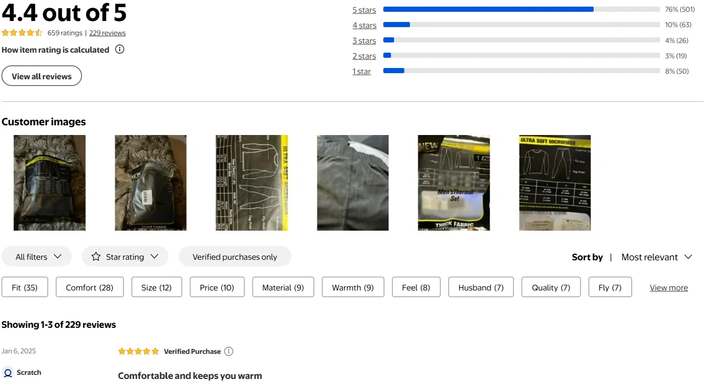
Task: Enable the Verified purchases only filter
Action: click(x=234, y=256)
